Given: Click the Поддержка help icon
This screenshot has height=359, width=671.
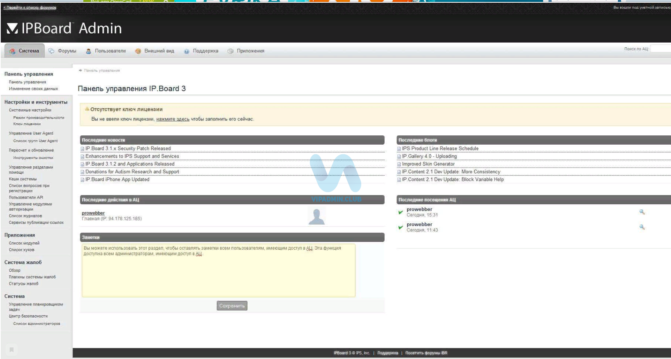Looking at the screenshot, I should click(x=186, y=51).
